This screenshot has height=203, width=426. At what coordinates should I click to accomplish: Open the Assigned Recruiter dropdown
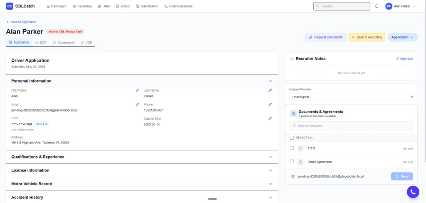(351, 97)
